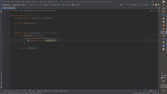Click the springsecuritybasic package breadcrumb
The height and width of the screenshot is (94, 167).
(x=56, y=5)
